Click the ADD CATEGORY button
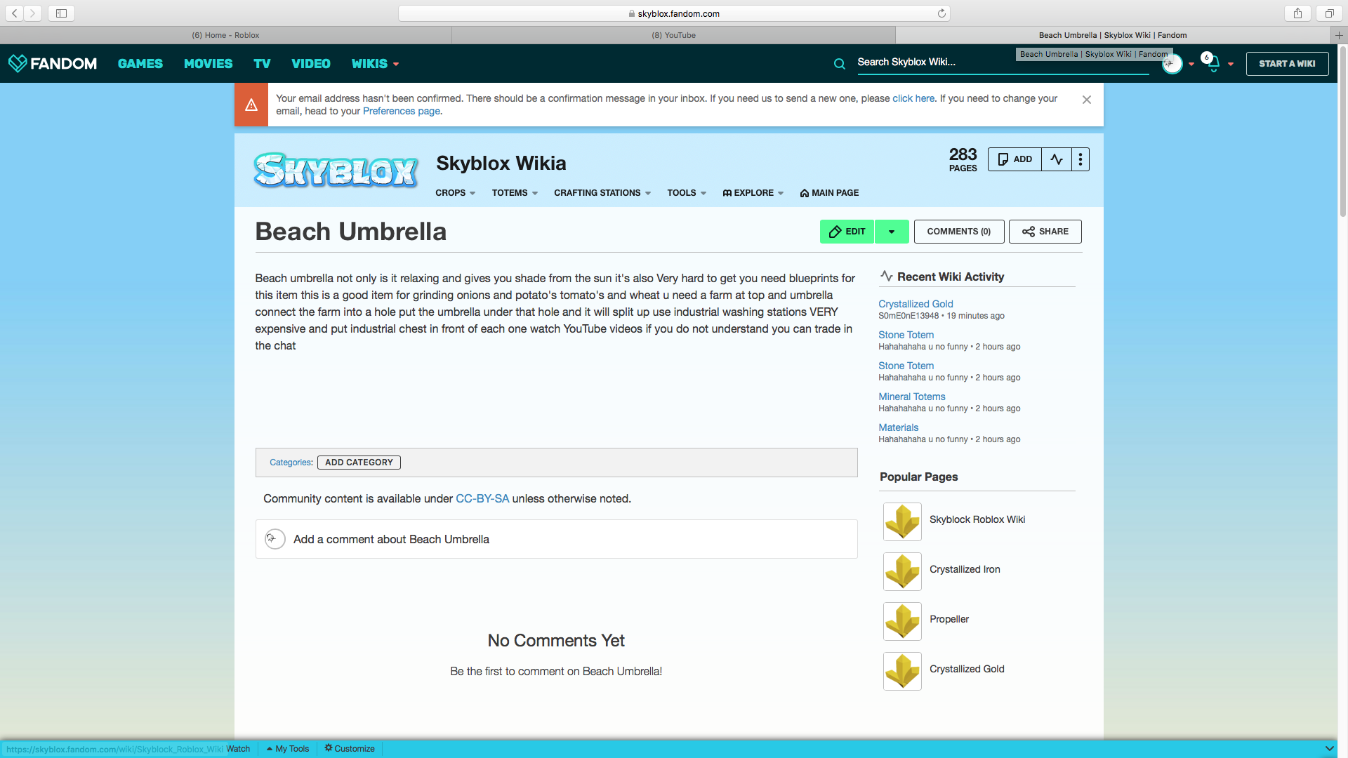The width and height of the screenshot is (1348, 758). pos(359,463)
